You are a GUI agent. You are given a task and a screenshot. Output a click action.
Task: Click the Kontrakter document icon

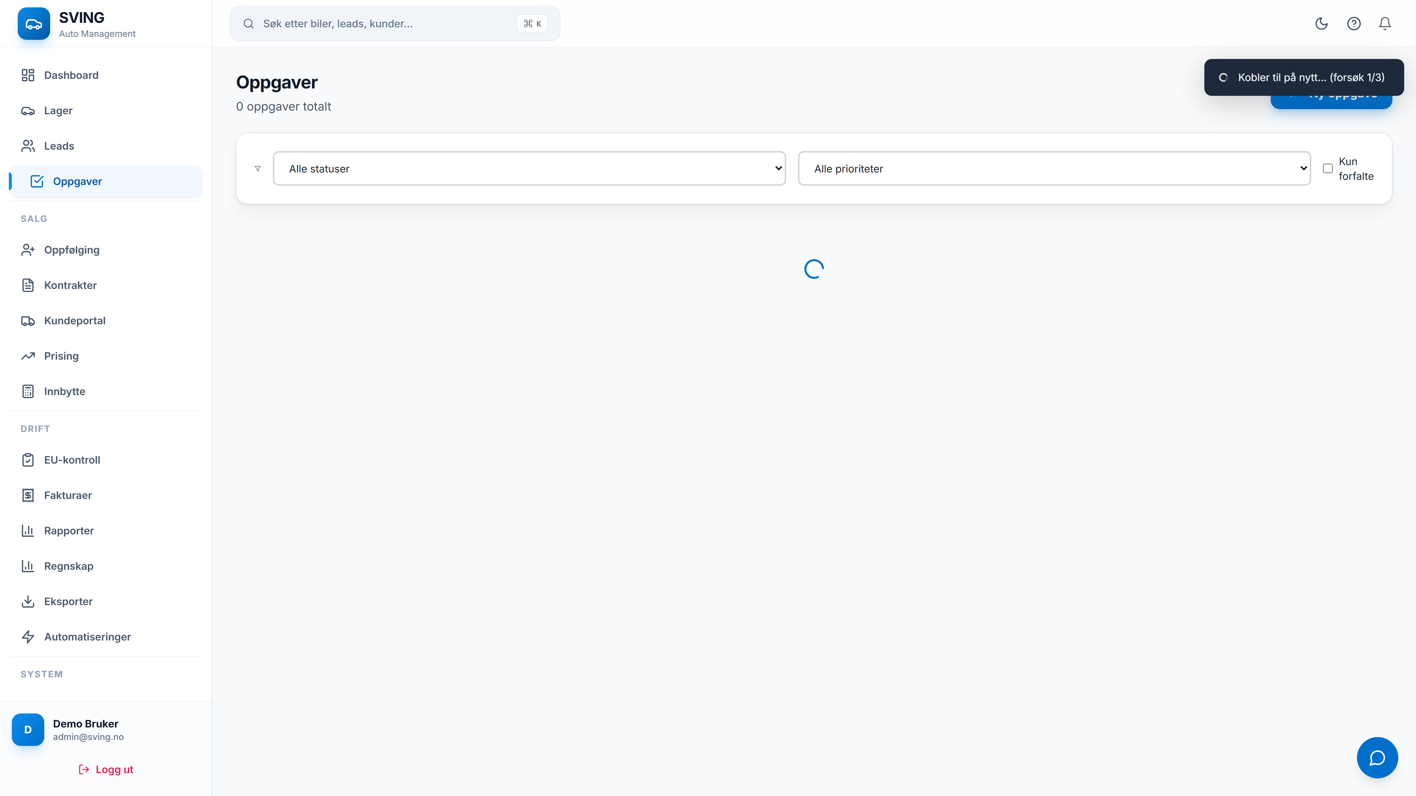pyautogui.click(x=28, y=285)
